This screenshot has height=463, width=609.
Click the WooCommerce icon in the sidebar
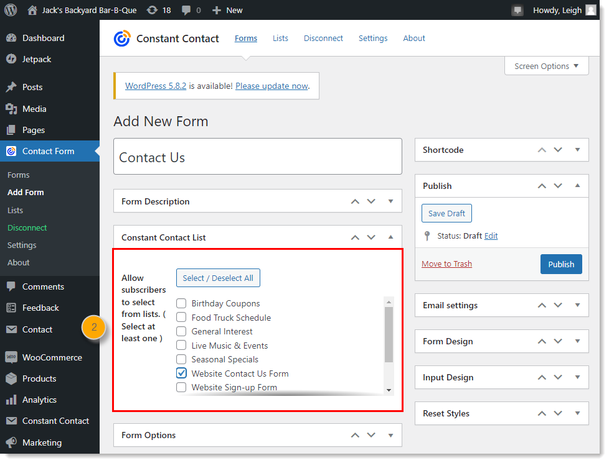[x=12, y=357]
